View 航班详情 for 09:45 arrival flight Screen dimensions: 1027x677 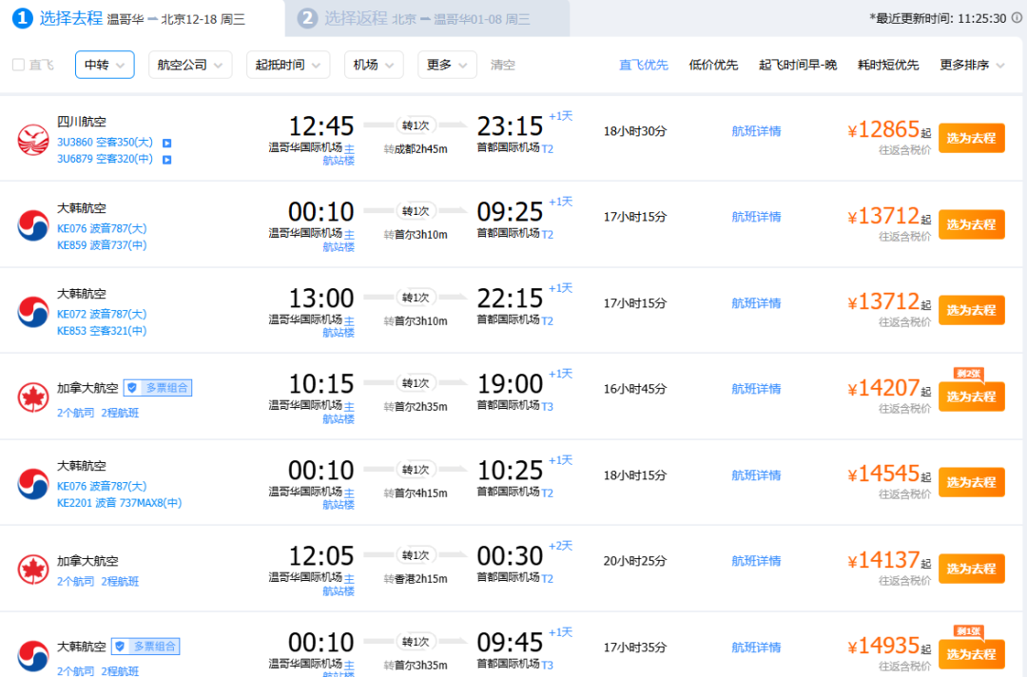[x=756, y=648]
